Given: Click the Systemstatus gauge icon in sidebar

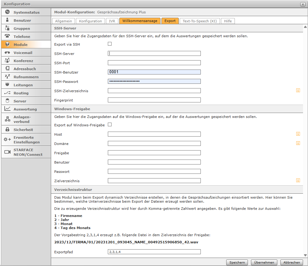Looking at the screenshot, I should click(7, 12).
